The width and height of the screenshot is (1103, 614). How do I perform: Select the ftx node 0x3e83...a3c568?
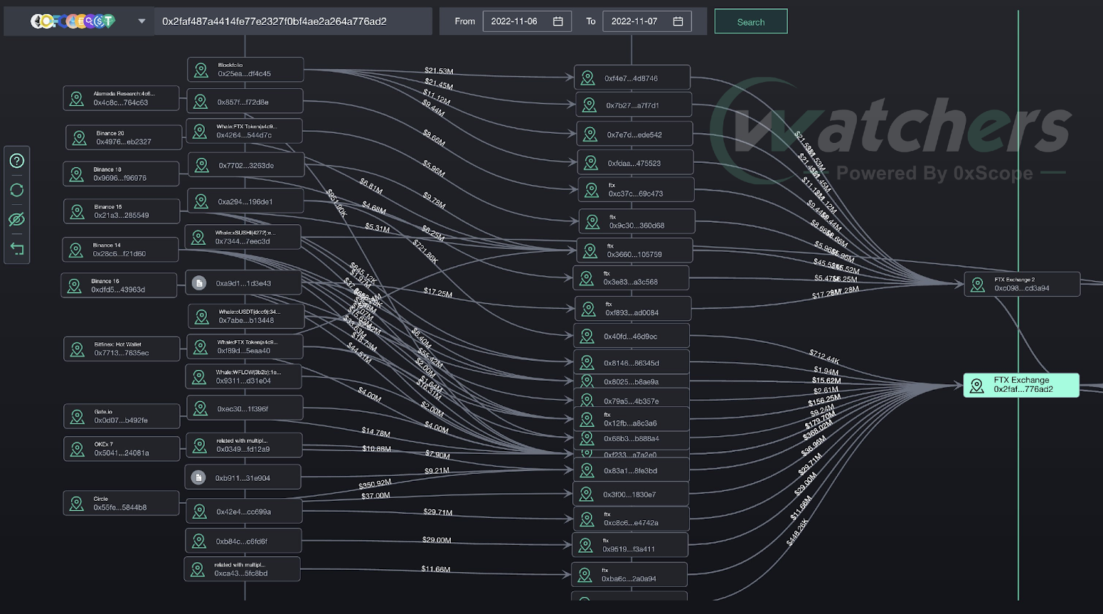(x=631, y=278)
